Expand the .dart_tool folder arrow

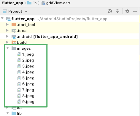(x=7, y=24)
